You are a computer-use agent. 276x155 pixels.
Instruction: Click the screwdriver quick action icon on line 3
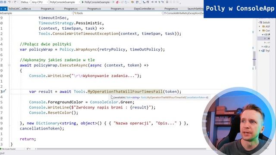(x=5, y=91)
